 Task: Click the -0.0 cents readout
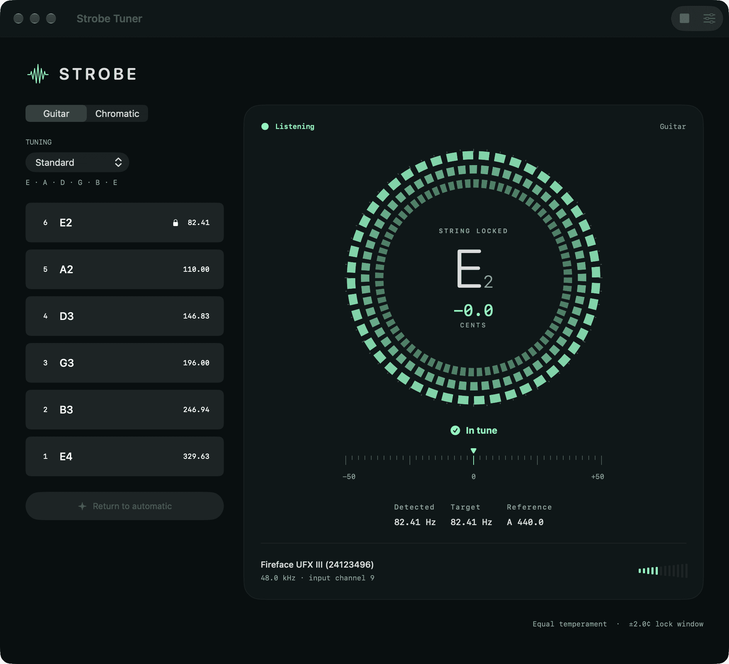click(x=473, y=311)
